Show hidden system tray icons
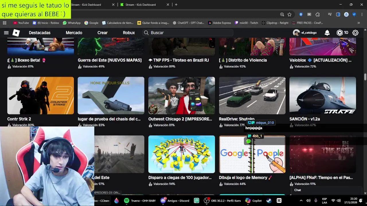Screen dimensions: 367x206 pos(301,201)
